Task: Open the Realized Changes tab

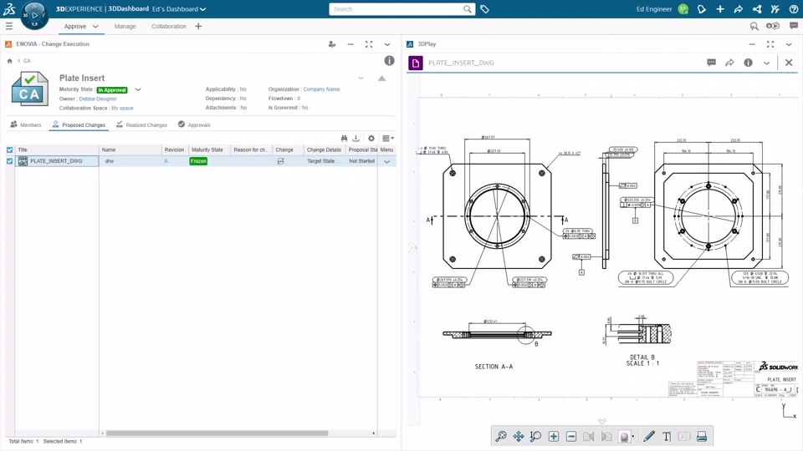Action: click(142, 124)
